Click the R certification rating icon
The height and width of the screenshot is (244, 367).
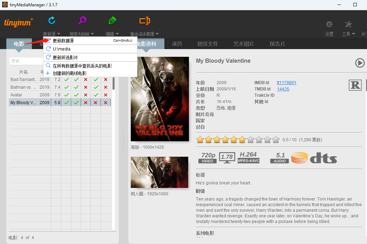coord(355,85)
